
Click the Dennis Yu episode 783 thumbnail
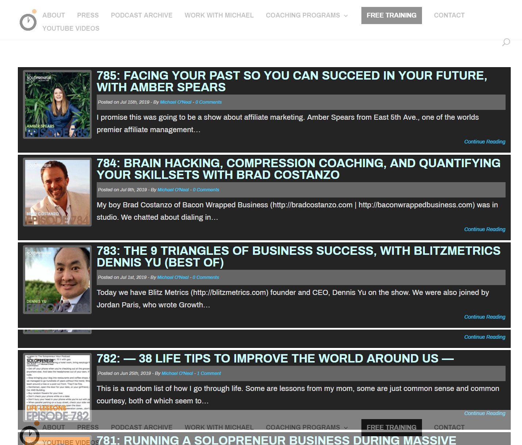click(x=57, y=280)
